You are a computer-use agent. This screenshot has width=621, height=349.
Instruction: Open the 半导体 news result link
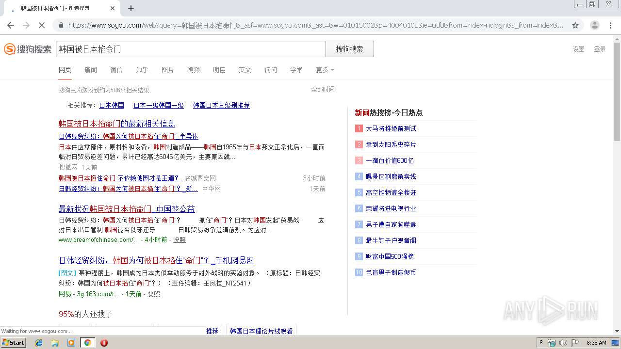tap(129, 136)
